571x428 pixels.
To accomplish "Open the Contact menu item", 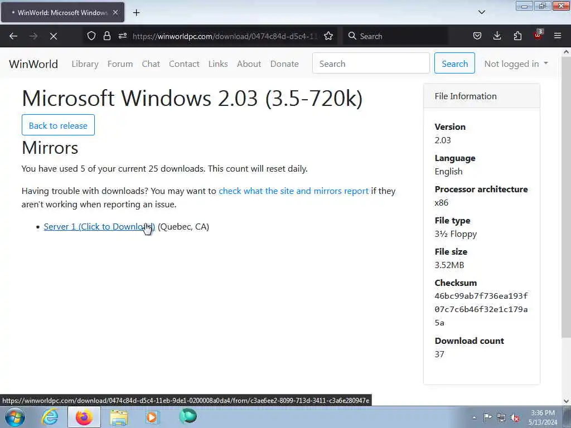I will (x=184, y=64).
